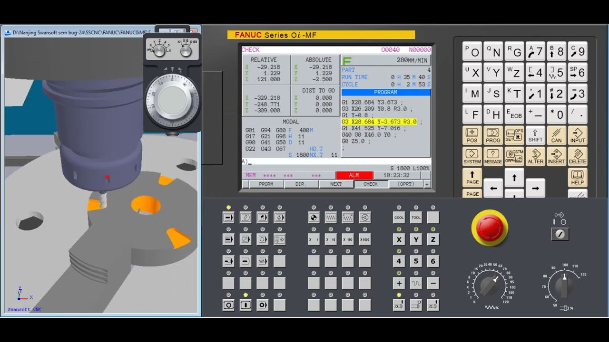Toggle block skip button with slash icon
The image size is (609, 342).
(x=246, y=239)
